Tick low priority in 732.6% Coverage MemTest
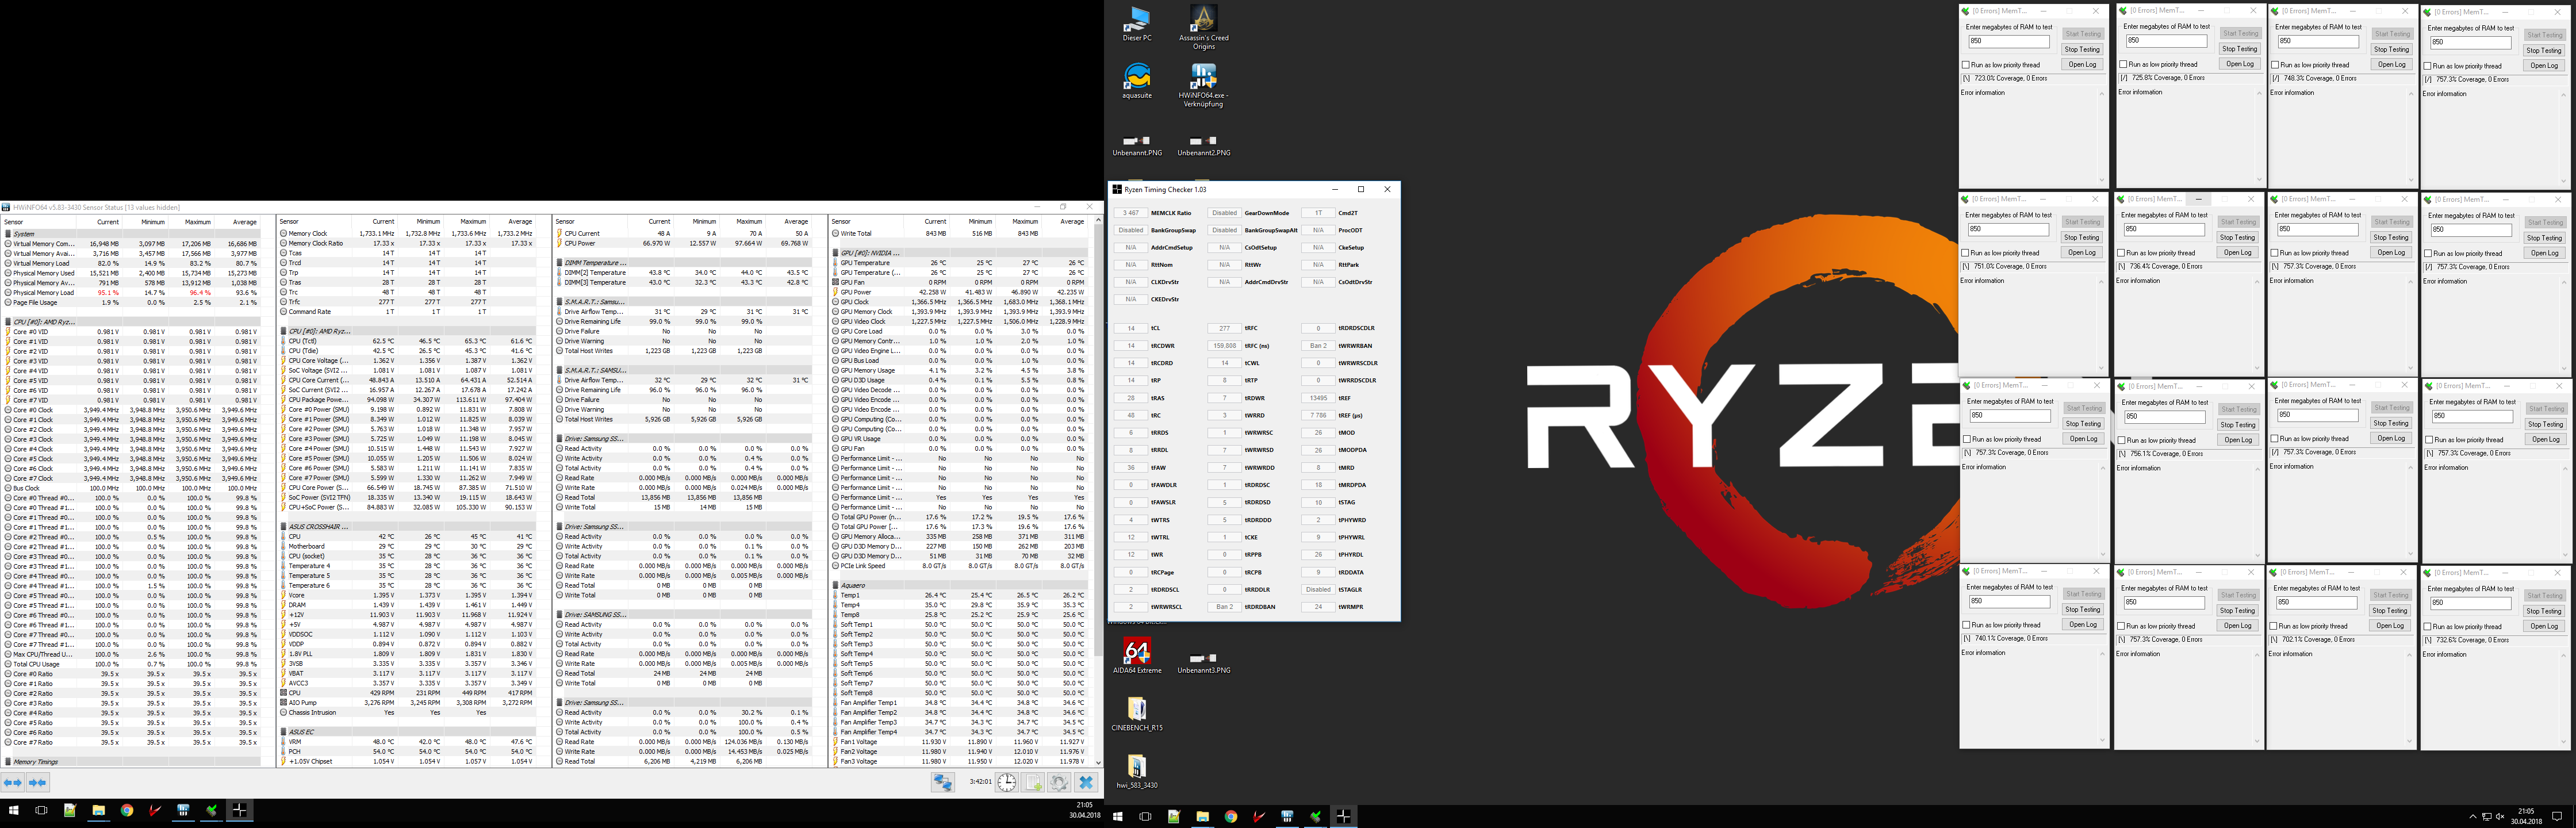The width and height of the screenshot is (2576, 828). click(x=2428, y=627)
